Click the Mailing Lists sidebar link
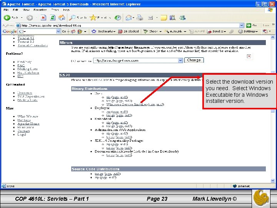 click(27, 69)
